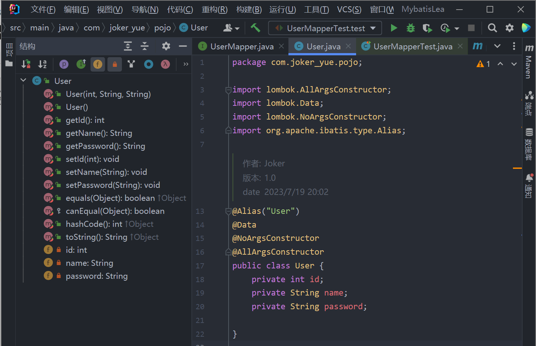Run UserMapperTest.test with the green play icon

(394, 28)
